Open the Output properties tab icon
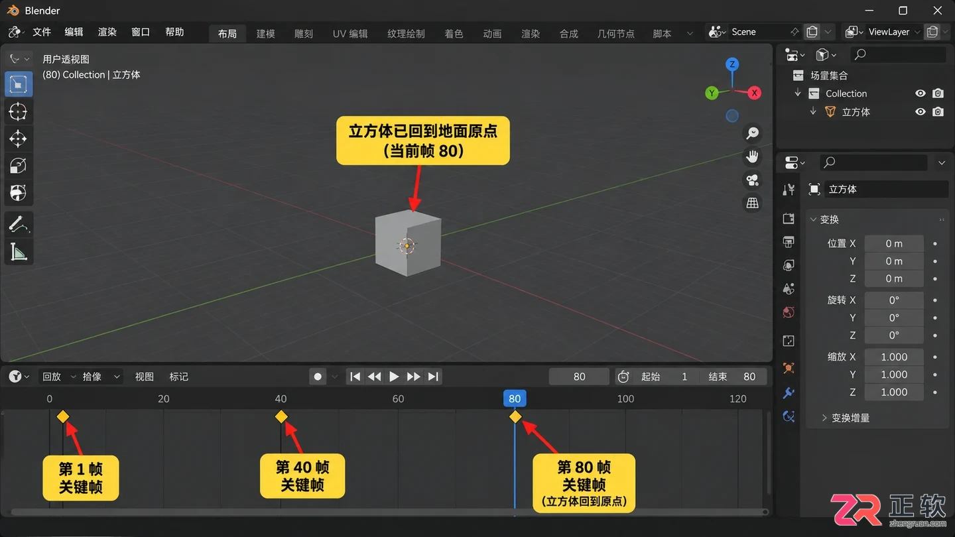The width and height of the screenshot is (955, 537). 789,241
